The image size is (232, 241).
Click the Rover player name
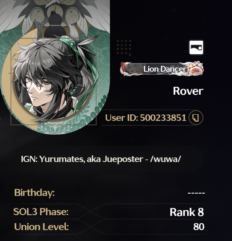click(x=188, y=91)
